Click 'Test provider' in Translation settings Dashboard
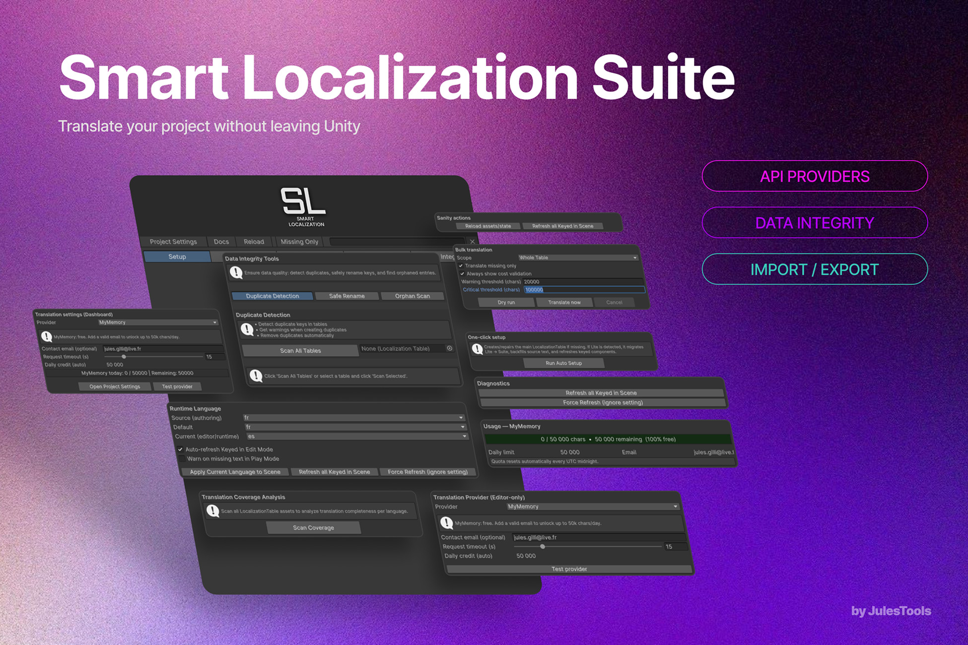This screenshot has width=968, height=645. pos(177,387)
